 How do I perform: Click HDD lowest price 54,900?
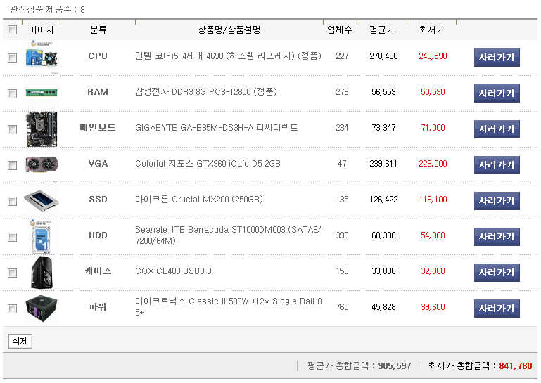click(433, 235)
